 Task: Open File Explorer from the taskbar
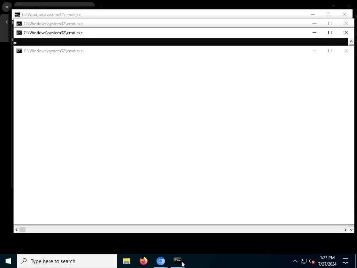click(x=126, y=261)
